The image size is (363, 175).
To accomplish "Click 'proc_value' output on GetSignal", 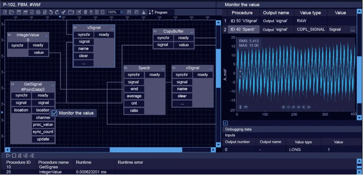I will pyautogui.click(x=43, y=125).
